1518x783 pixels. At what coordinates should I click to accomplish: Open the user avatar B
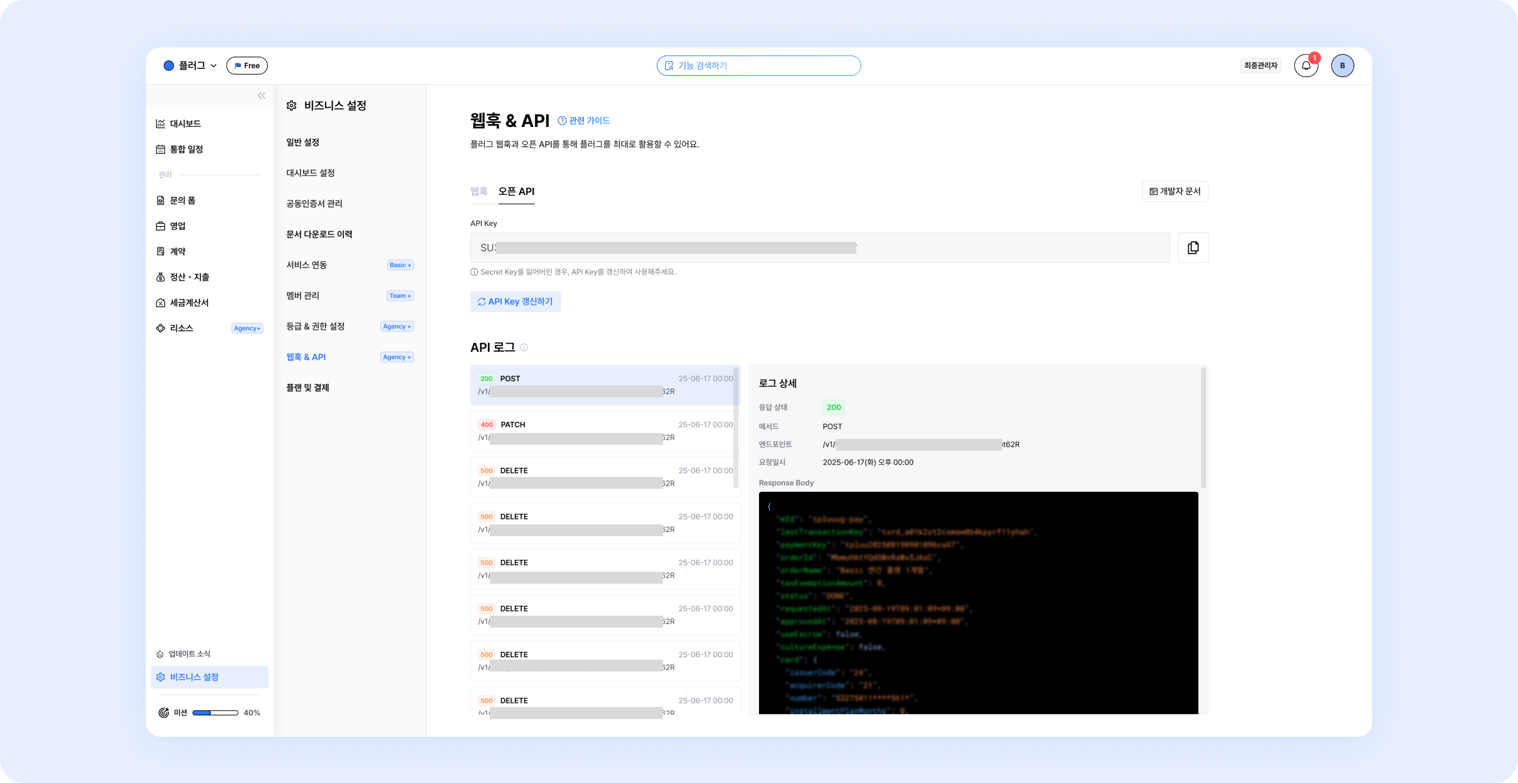(1342, 66)
